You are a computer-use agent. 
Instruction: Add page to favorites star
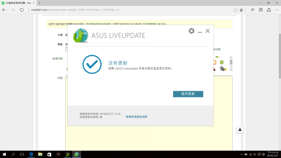[x=241, y=10]
